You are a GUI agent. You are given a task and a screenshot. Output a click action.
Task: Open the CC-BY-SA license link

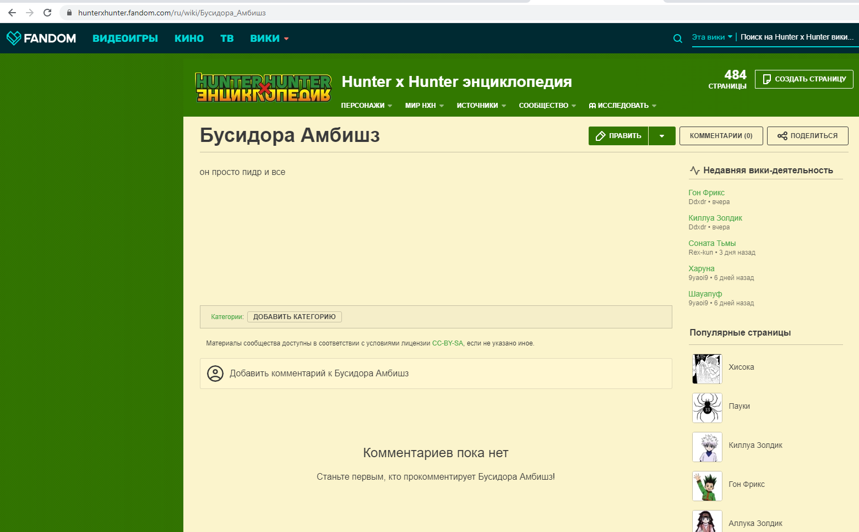pyautogui.click(x=447, y=343)
